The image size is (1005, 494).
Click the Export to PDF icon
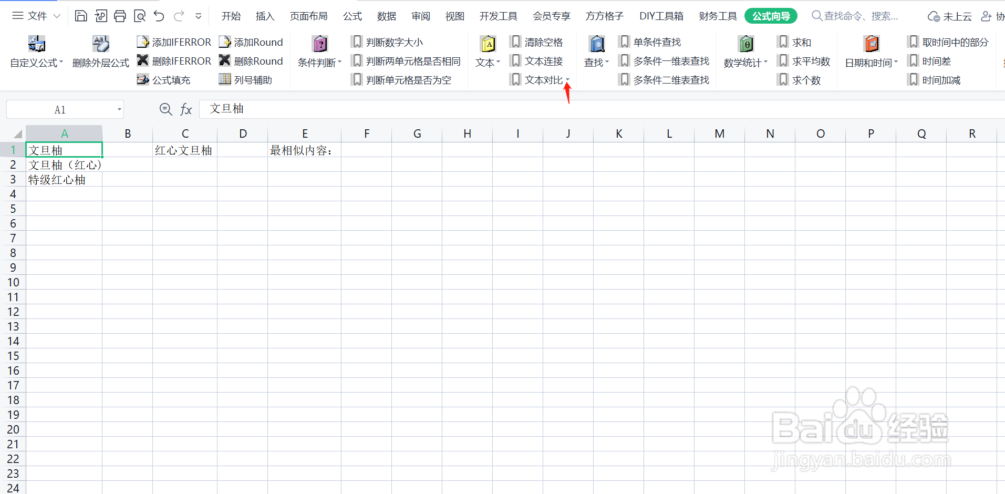click(x=100, y=16)
